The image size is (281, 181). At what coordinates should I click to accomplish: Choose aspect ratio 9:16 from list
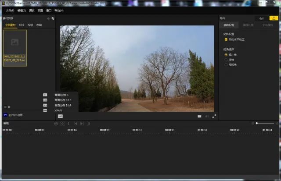click(x=63, y=100)
